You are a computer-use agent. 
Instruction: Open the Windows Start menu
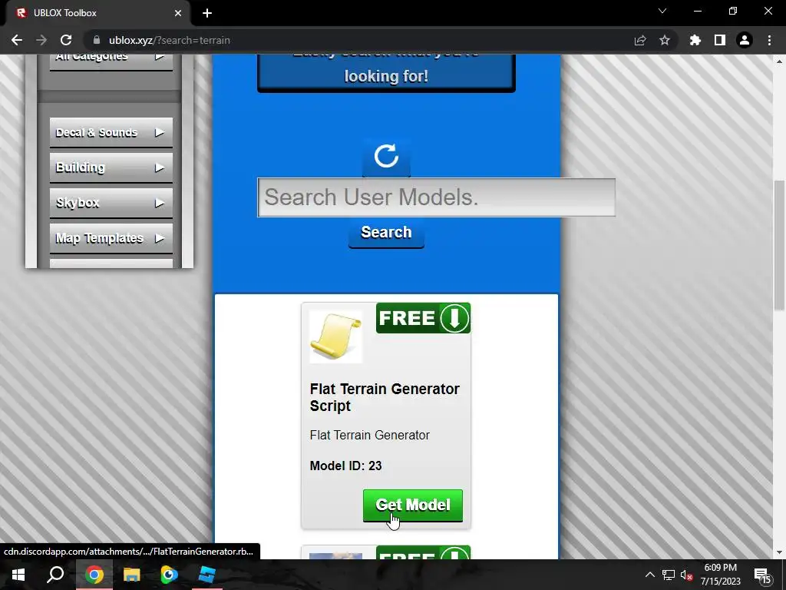coord(18,575)
